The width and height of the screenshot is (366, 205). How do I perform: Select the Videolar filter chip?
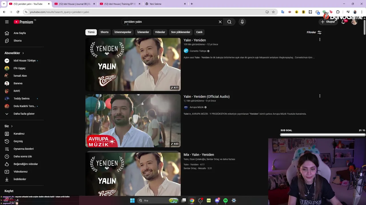(160, 32)
